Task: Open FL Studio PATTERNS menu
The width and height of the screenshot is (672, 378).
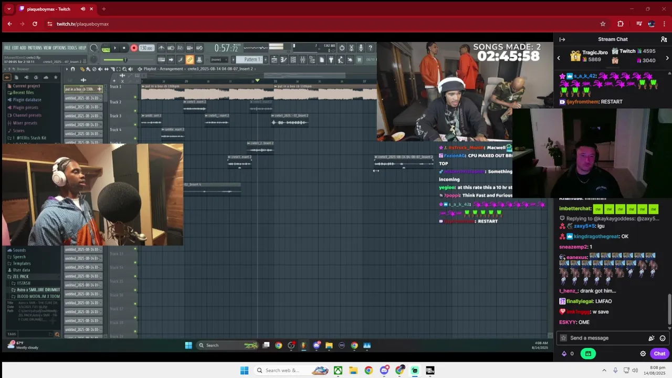Action: coord(35,48)
